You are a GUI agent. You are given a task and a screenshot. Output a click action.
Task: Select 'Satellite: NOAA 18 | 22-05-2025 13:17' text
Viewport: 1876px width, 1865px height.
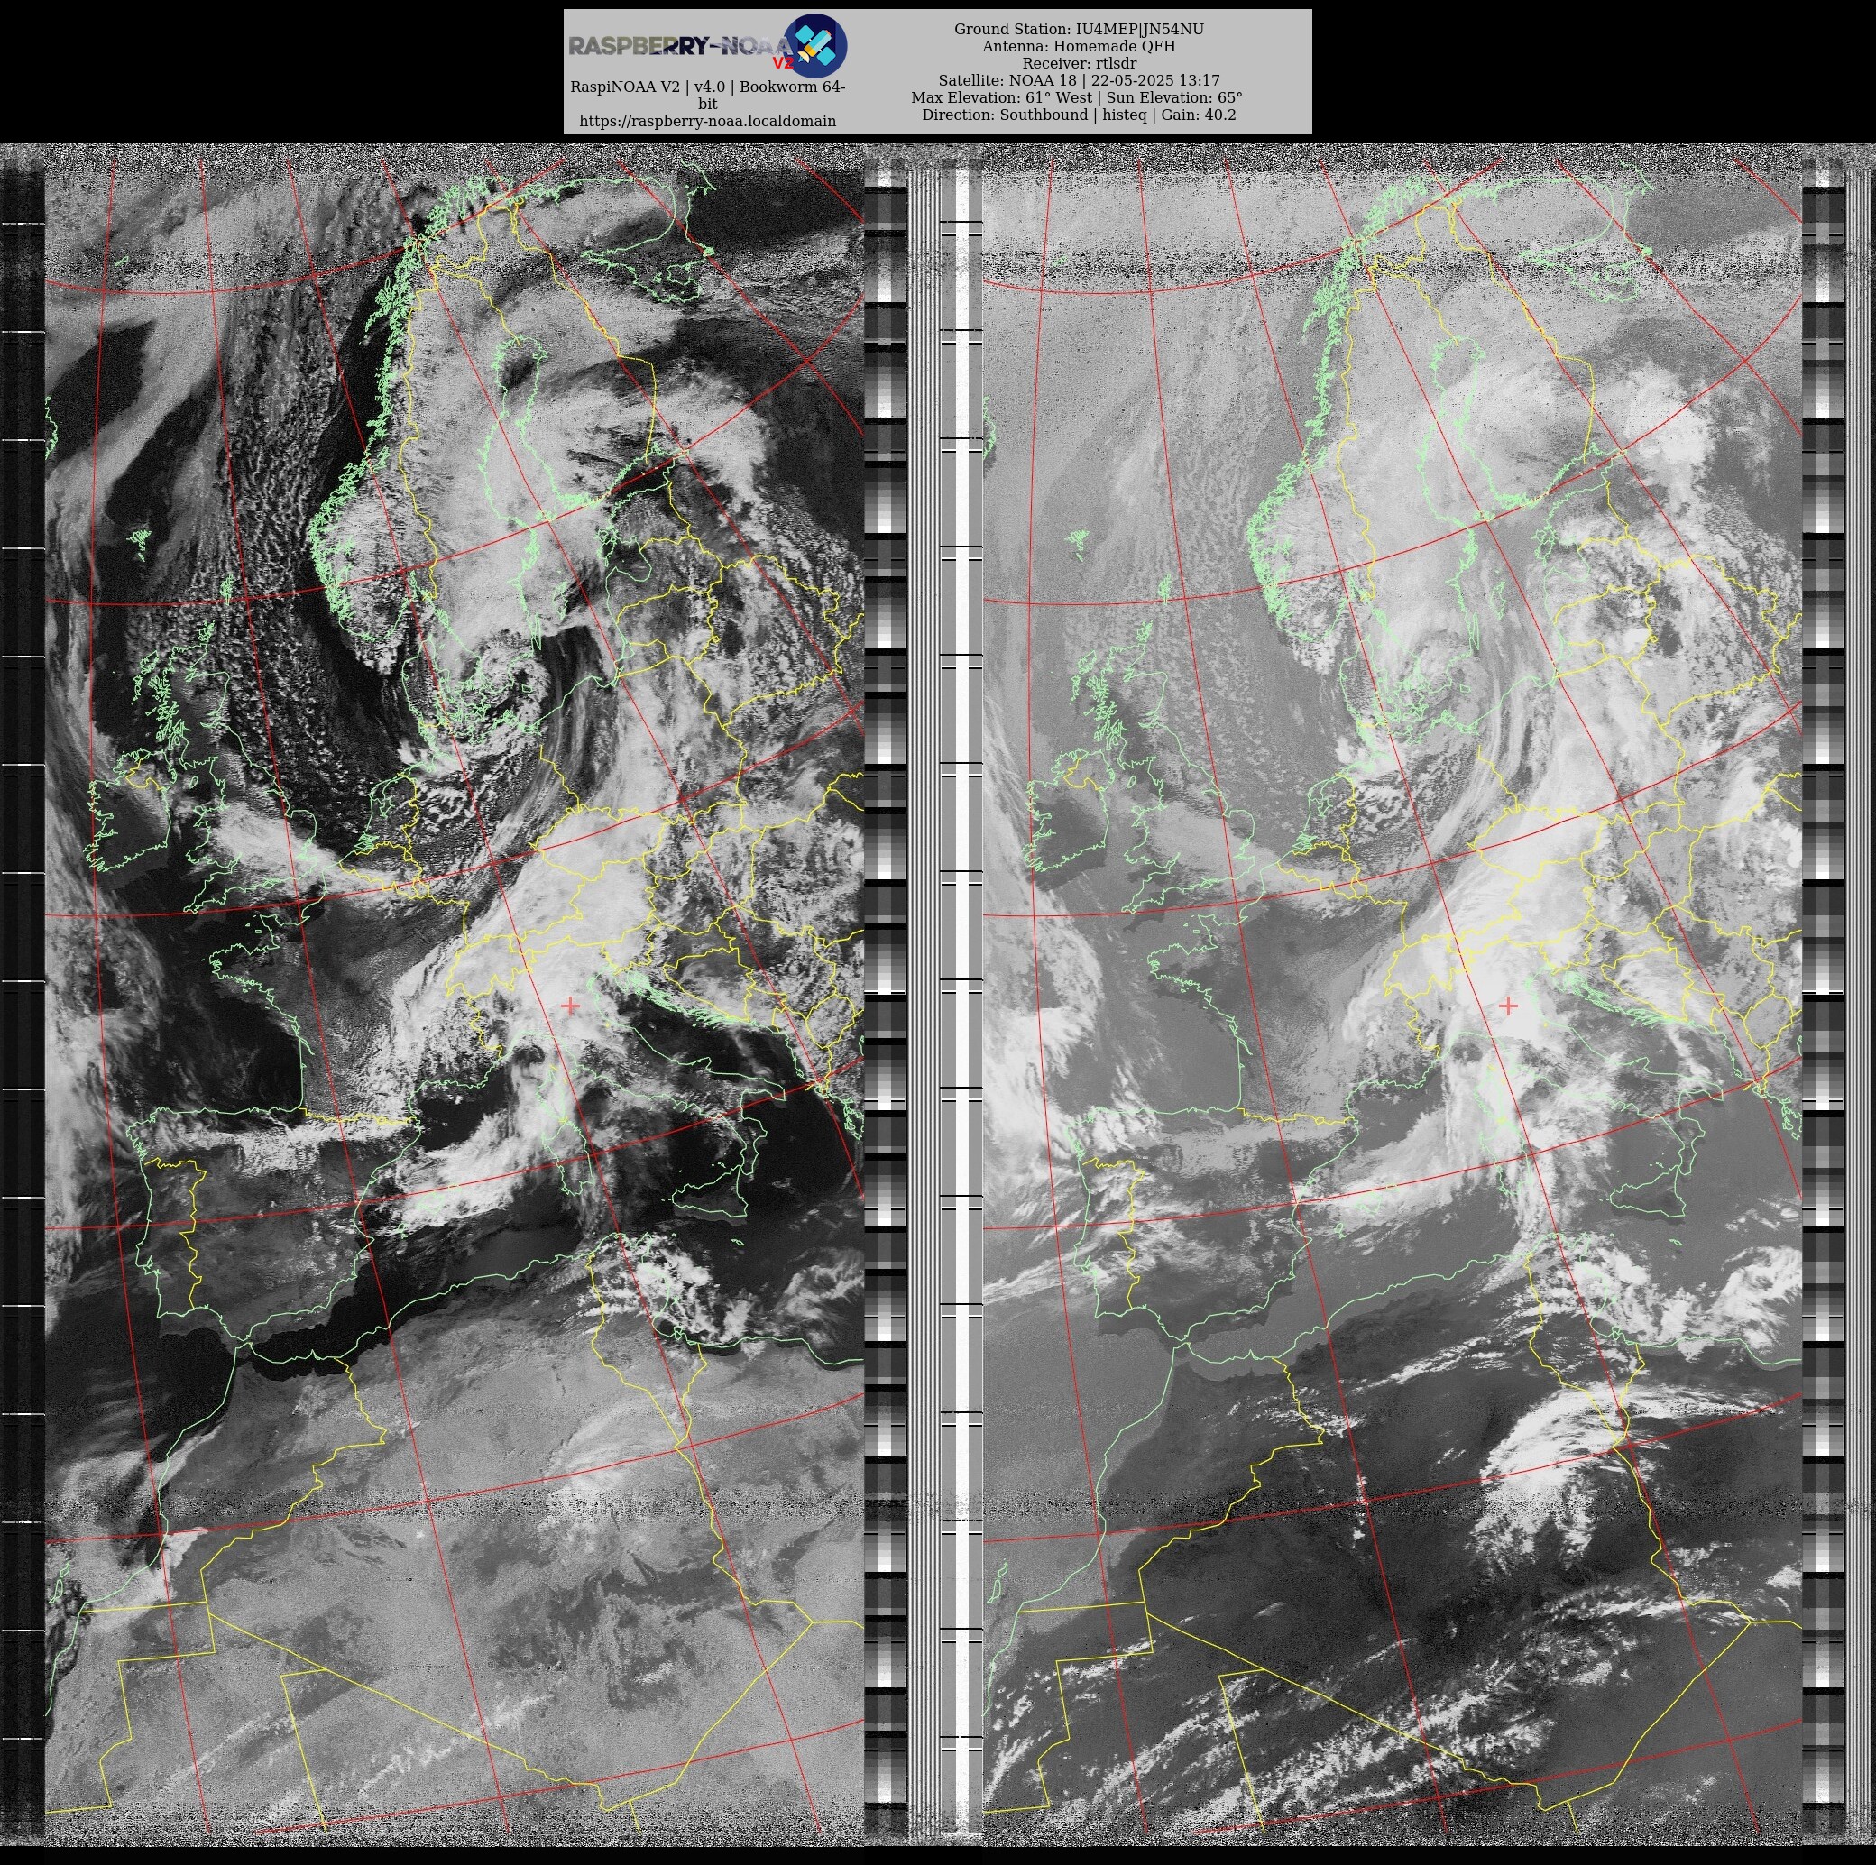pos(1079,80)
